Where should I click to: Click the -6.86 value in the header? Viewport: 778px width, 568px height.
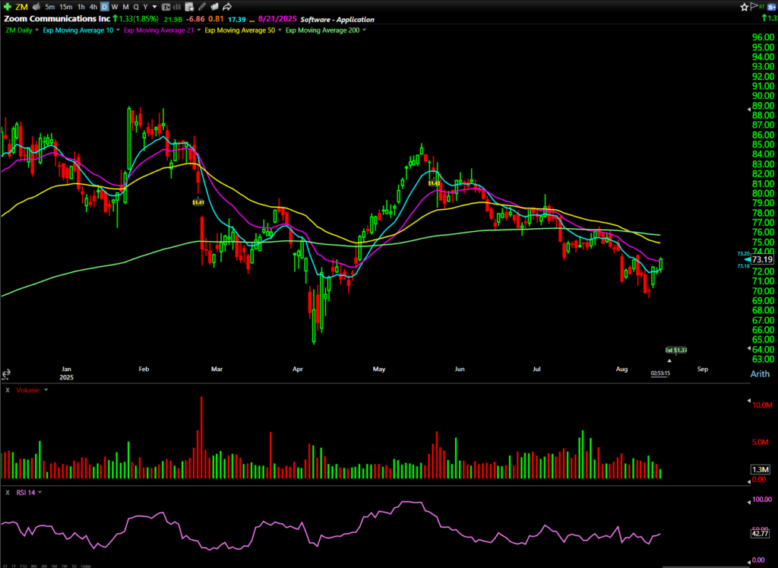click(197, 19)
